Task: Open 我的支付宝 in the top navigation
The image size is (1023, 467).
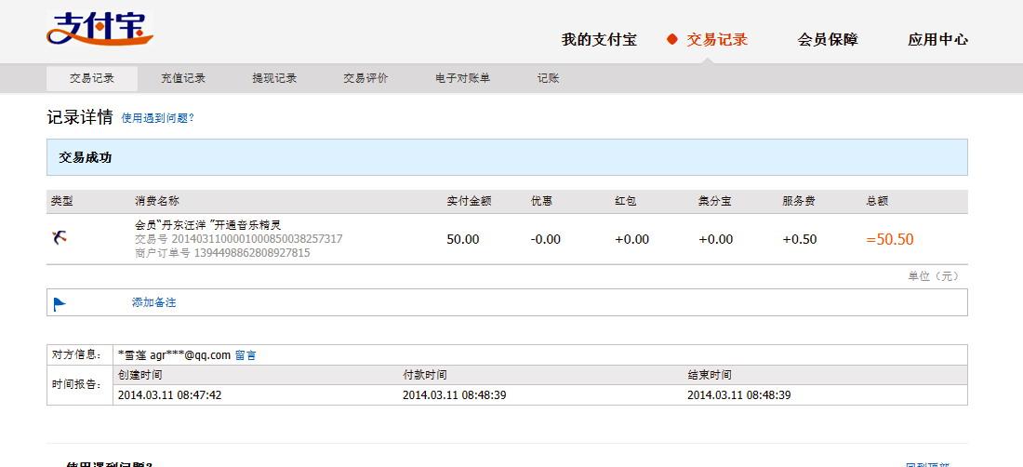Action: [x=599, y=40]
